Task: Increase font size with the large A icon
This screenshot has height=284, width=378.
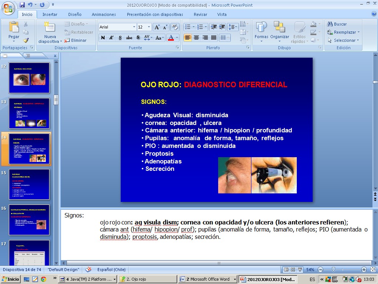Action: [157, 27]
